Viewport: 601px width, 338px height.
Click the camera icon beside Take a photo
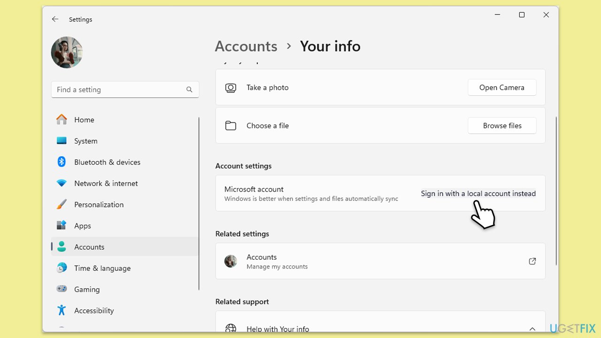231,88
